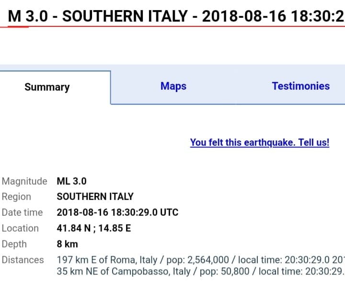Screen dimensions: 345x294
Task: Click the Date time field label
Action: tap(22, 212)
